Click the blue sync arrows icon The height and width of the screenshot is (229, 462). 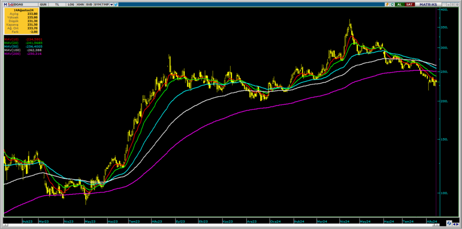tap(449, 223)
